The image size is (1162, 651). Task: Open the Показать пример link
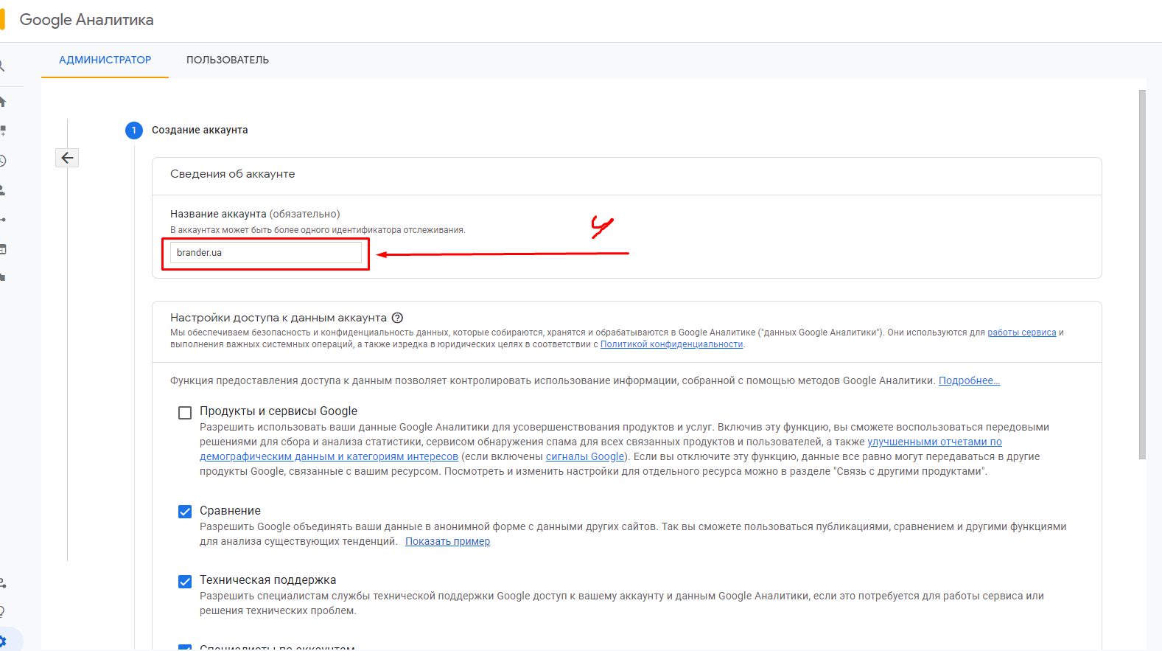pos(447,542)
